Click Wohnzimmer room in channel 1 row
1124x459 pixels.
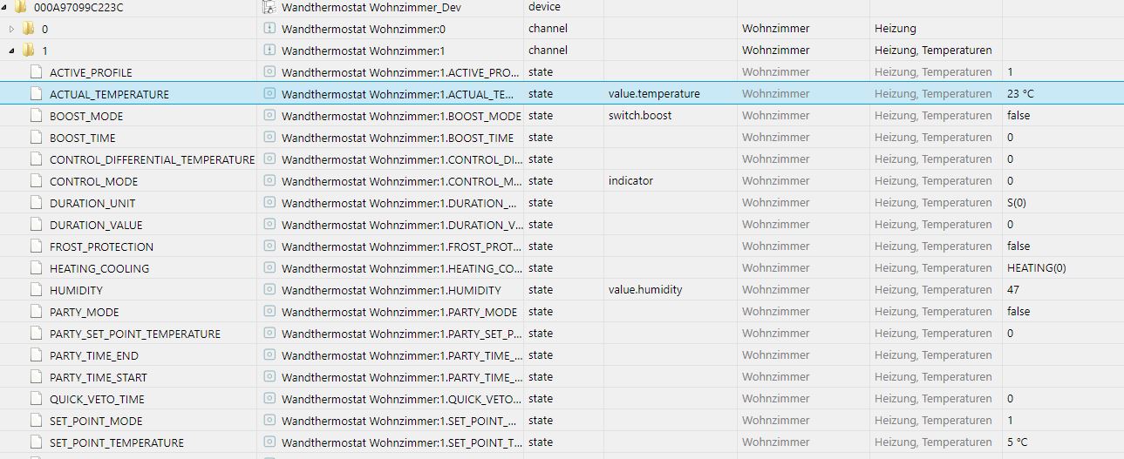coord(776,50)
